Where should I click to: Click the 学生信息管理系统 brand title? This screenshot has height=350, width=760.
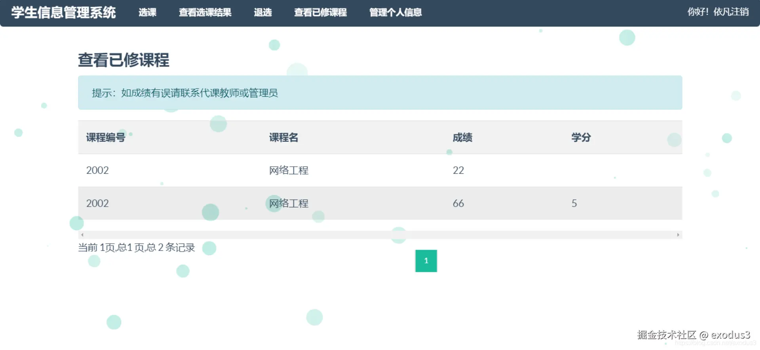pos(63,13)
